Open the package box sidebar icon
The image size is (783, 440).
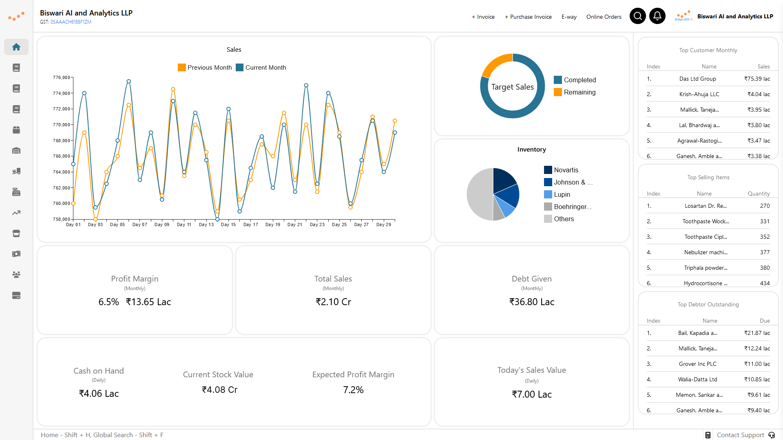16,130
